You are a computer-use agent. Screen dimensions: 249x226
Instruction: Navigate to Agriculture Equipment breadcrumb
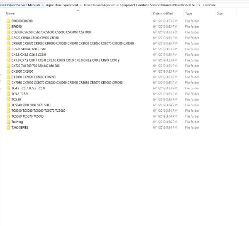click(62, 5)
